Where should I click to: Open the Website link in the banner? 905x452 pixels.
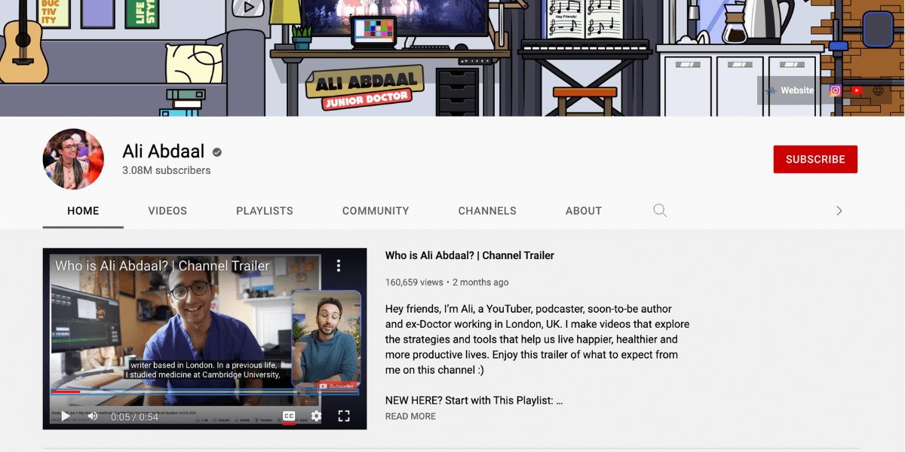click(789, 90)
